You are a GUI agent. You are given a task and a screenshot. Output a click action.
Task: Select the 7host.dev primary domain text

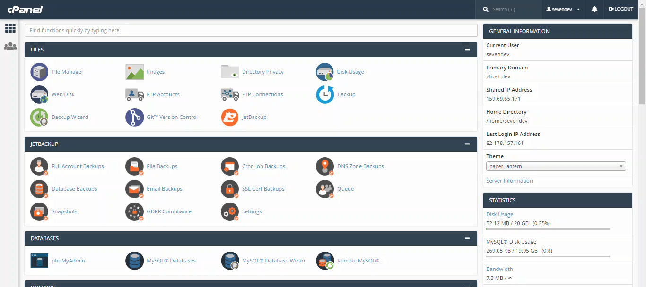click(x=498, y=76)
